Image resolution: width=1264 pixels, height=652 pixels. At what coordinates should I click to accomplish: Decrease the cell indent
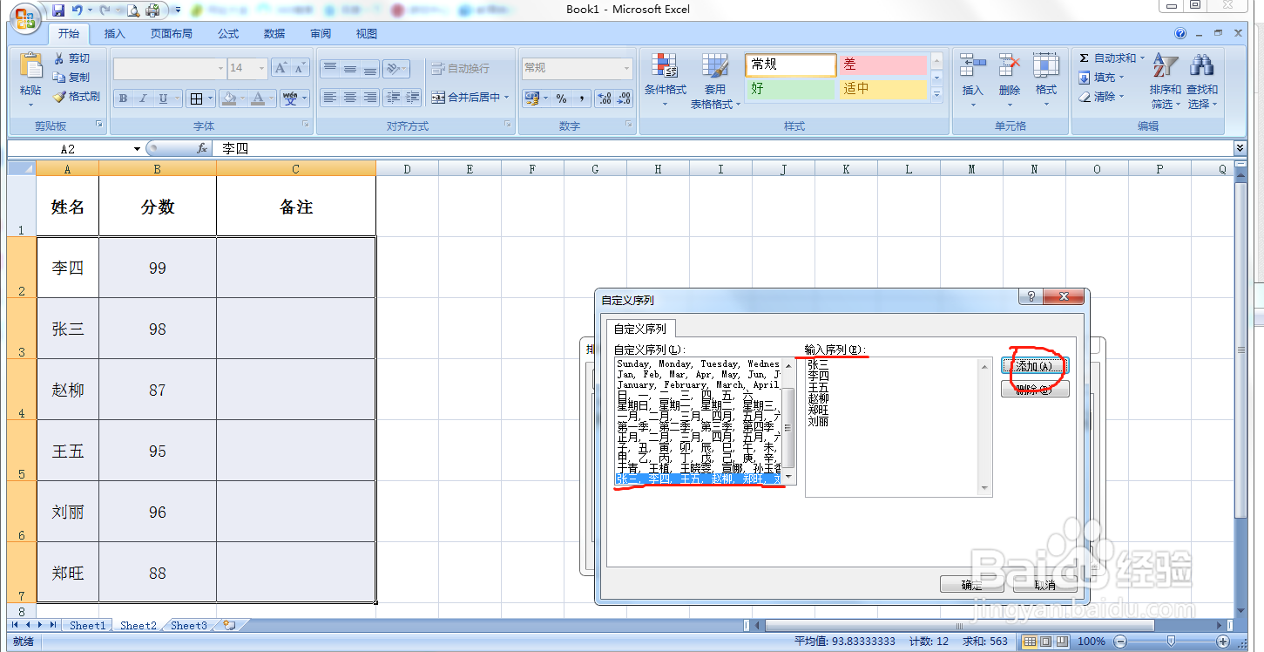(393, 98)
